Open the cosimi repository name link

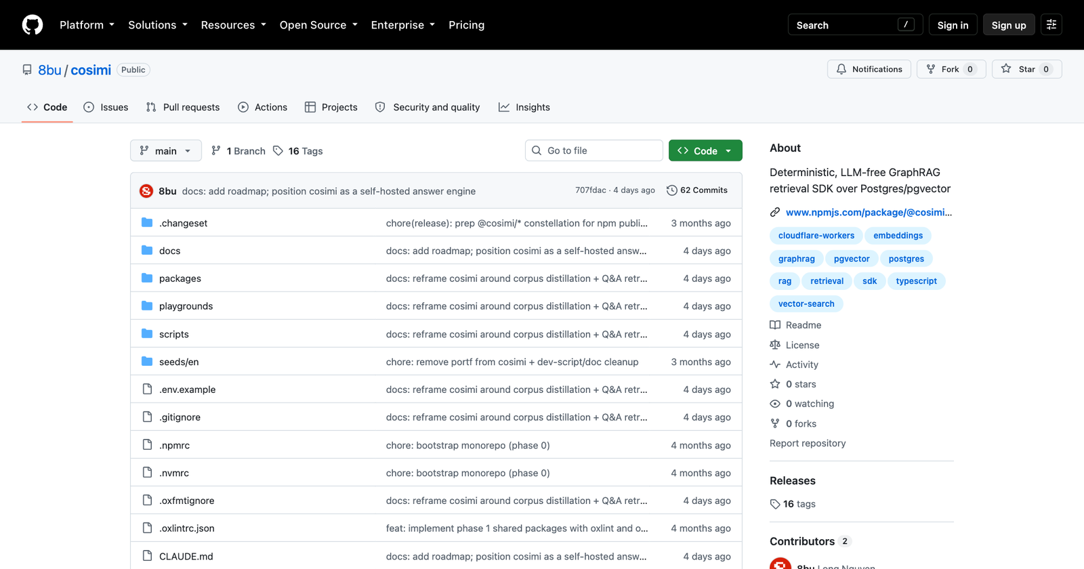click(91, 70)
